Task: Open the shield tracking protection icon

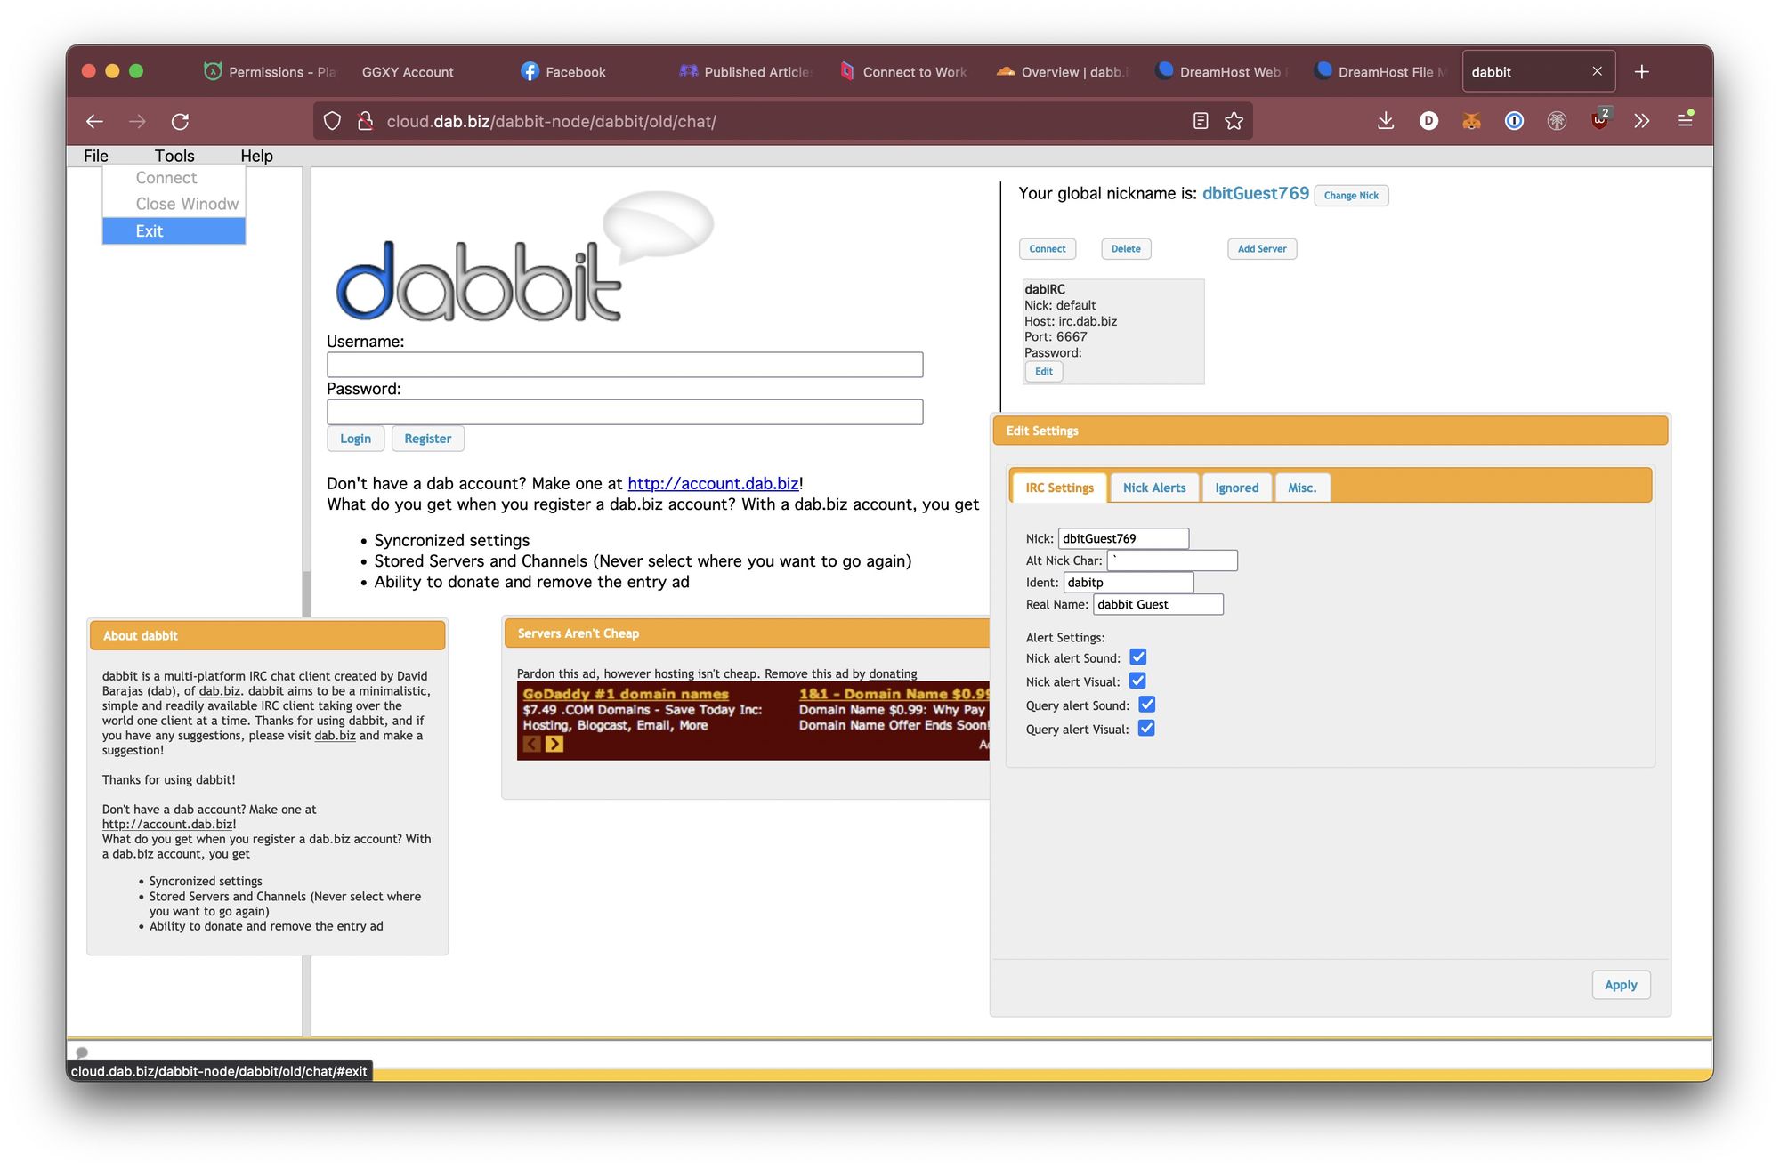Action: pos(332,121)
